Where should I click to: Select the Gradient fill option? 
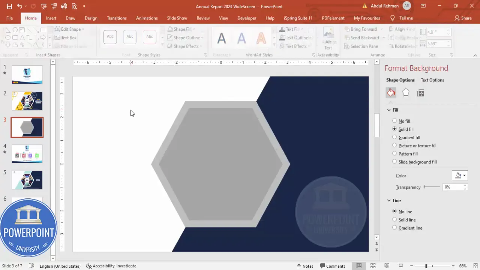tap(406, 137)
